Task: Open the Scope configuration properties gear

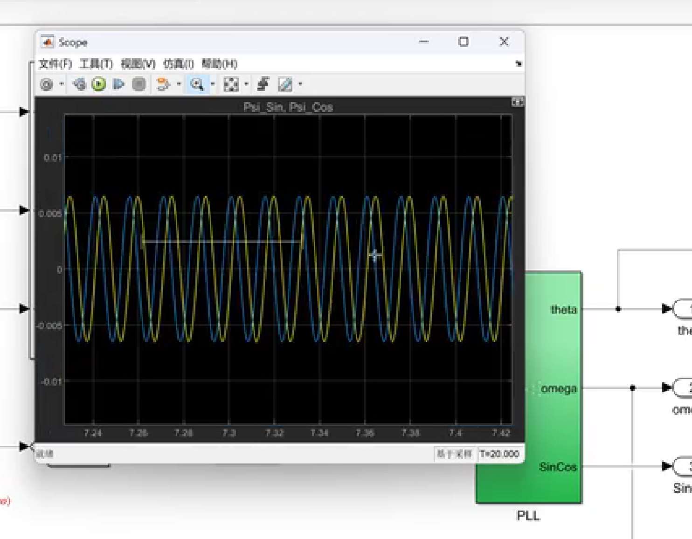Action: pyautogui.click(x=46, y=84)
